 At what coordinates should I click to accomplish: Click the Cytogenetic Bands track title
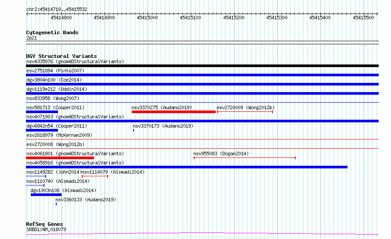click(52, 32)
